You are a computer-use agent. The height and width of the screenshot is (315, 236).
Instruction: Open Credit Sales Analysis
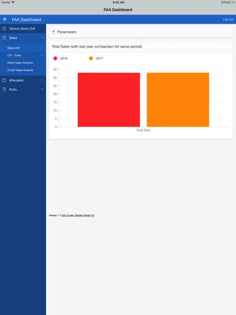(20, 70)
